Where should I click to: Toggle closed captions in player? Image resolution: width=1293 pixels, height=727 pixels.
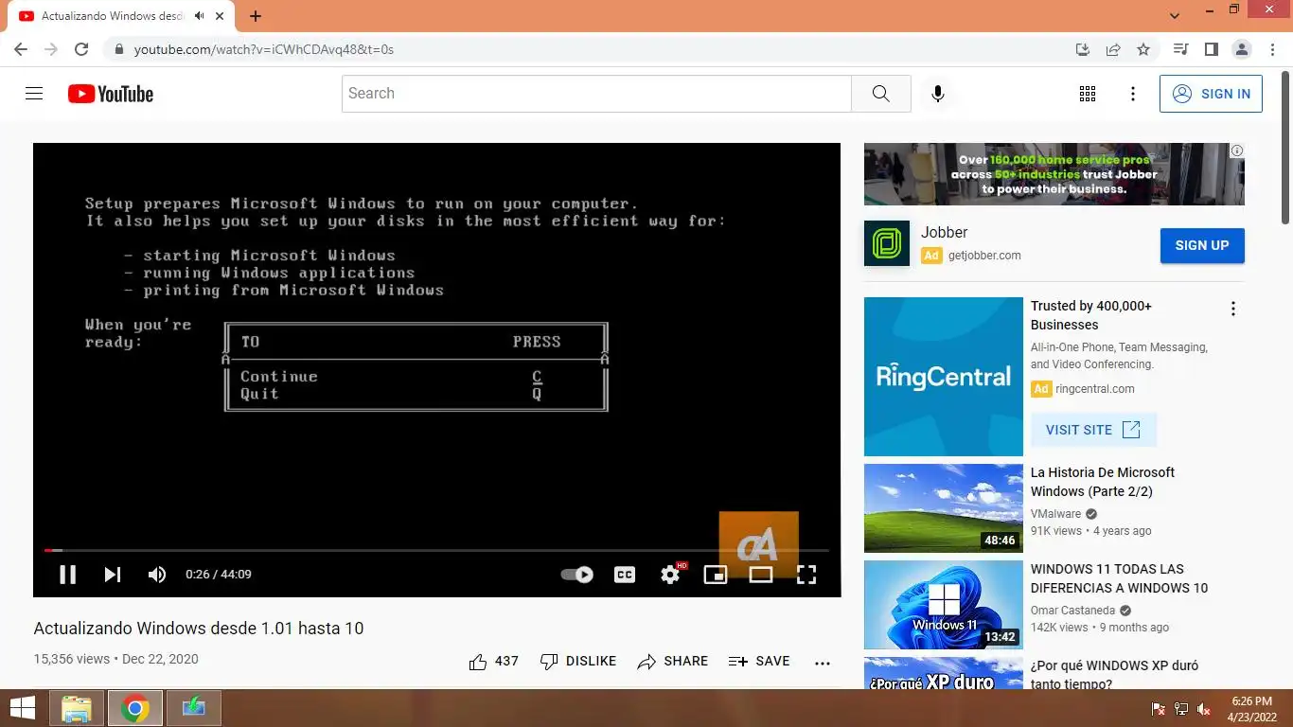pyautogui.click(x=625, y=575)
